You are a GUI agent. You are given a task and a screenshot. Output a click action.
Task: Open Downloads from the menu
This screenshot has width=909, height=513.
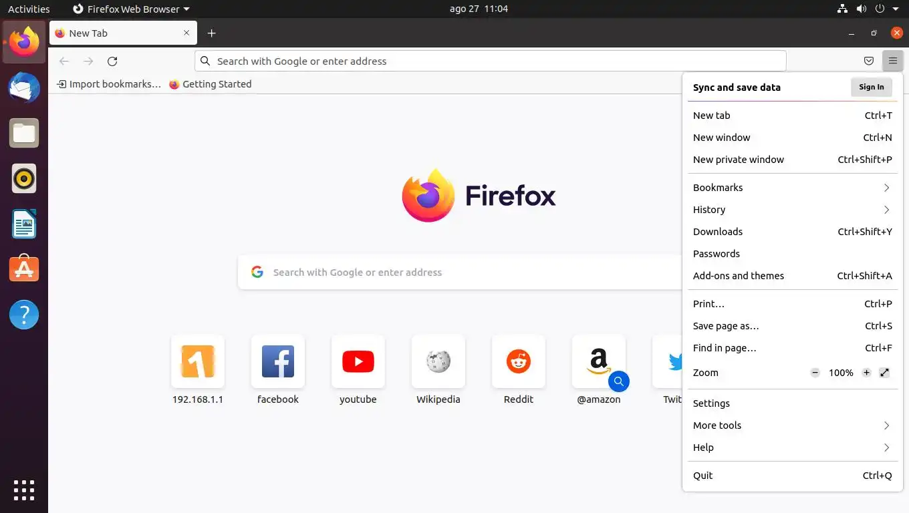click(x=792, y=232)
